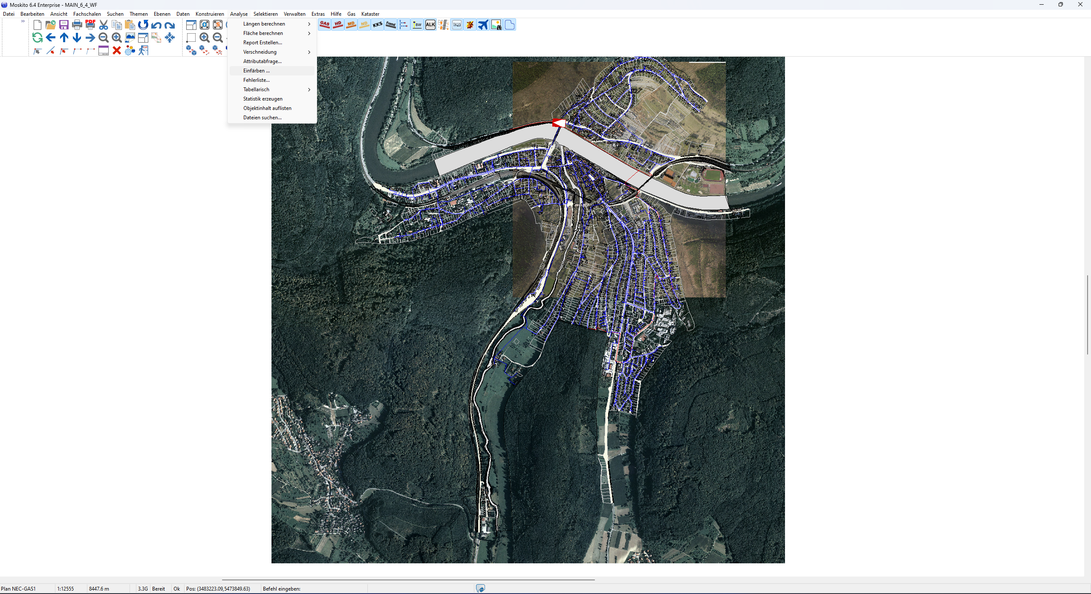The height and width of the screenshot is (594, 1091).
Task: Pan the map down with the blue down arrow
Action: [77, 37]
